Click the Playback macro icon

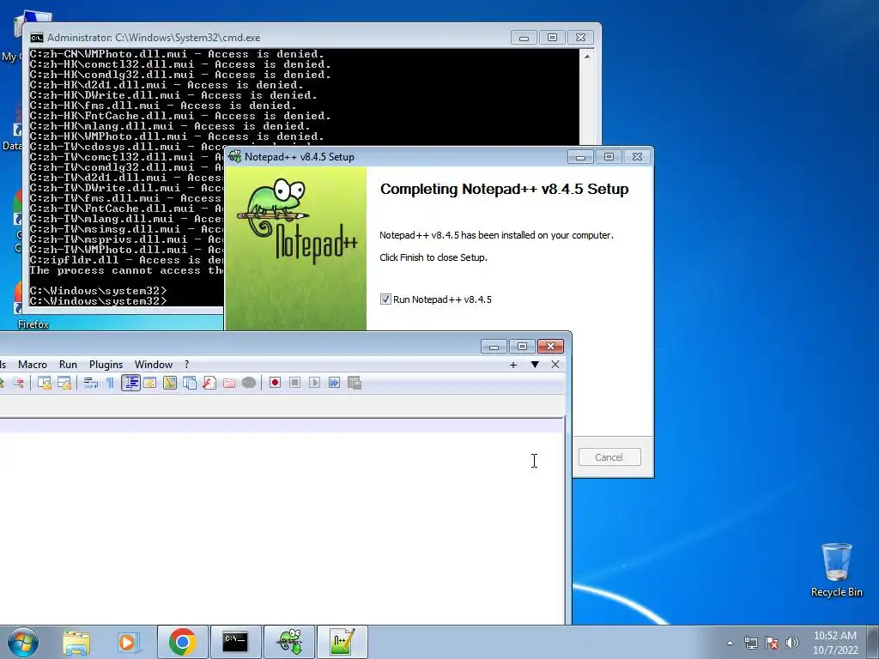pos(314,383)
